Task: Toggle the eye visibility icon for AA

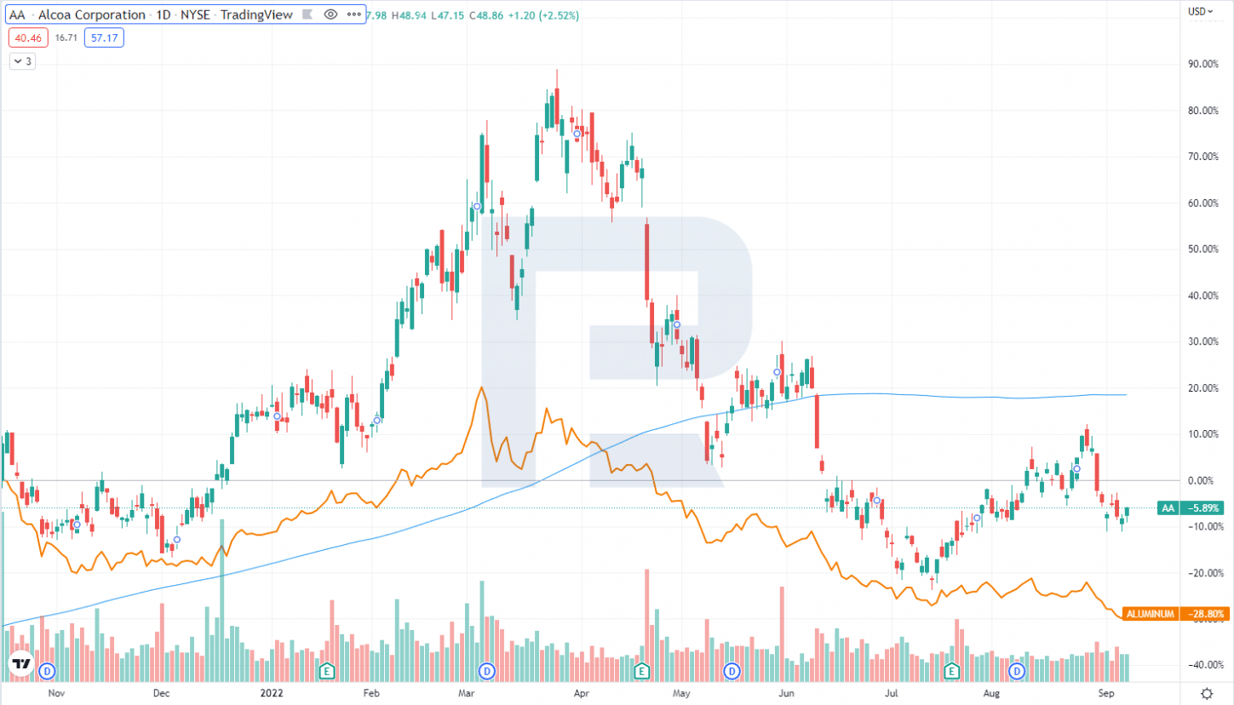Action: point(331,14)
